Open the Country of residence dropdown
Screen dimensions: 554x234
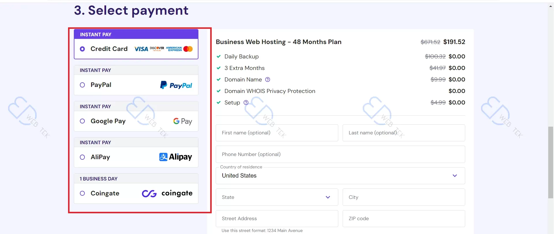pyautogui.click(x=340, y=176)
